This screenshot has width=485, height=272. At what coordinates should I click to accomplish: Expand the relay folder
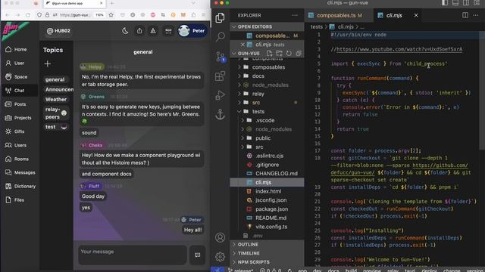[267, 94]
